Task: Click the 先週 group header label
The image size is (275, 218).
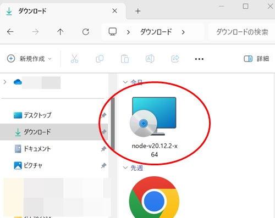Action: click(136, 168)
